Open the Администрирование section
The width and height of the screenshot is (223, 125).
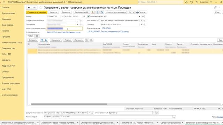click(11, 83)
